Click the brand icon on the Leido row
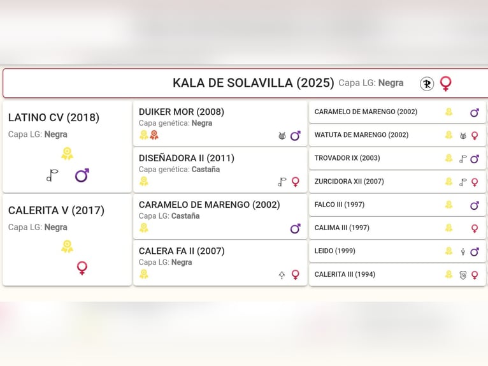The image size is (488, 366). point(463,252)
